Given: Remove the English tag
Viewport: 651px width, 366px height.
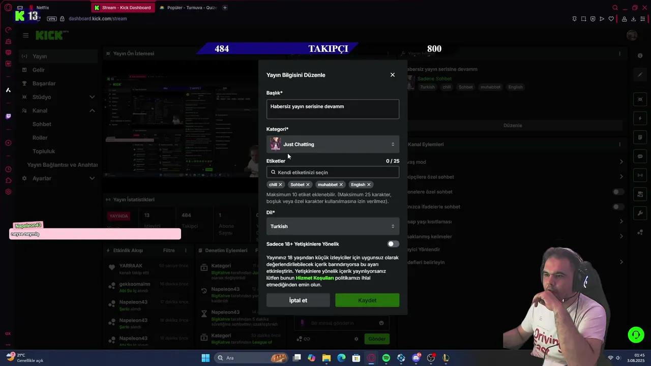Looking at the screenshot, I should (369, 185).
